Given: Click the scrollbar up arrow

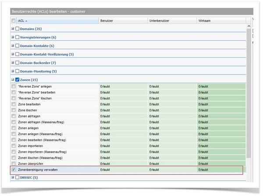Looking at the screenshot, I should click(x=249, y=26).
